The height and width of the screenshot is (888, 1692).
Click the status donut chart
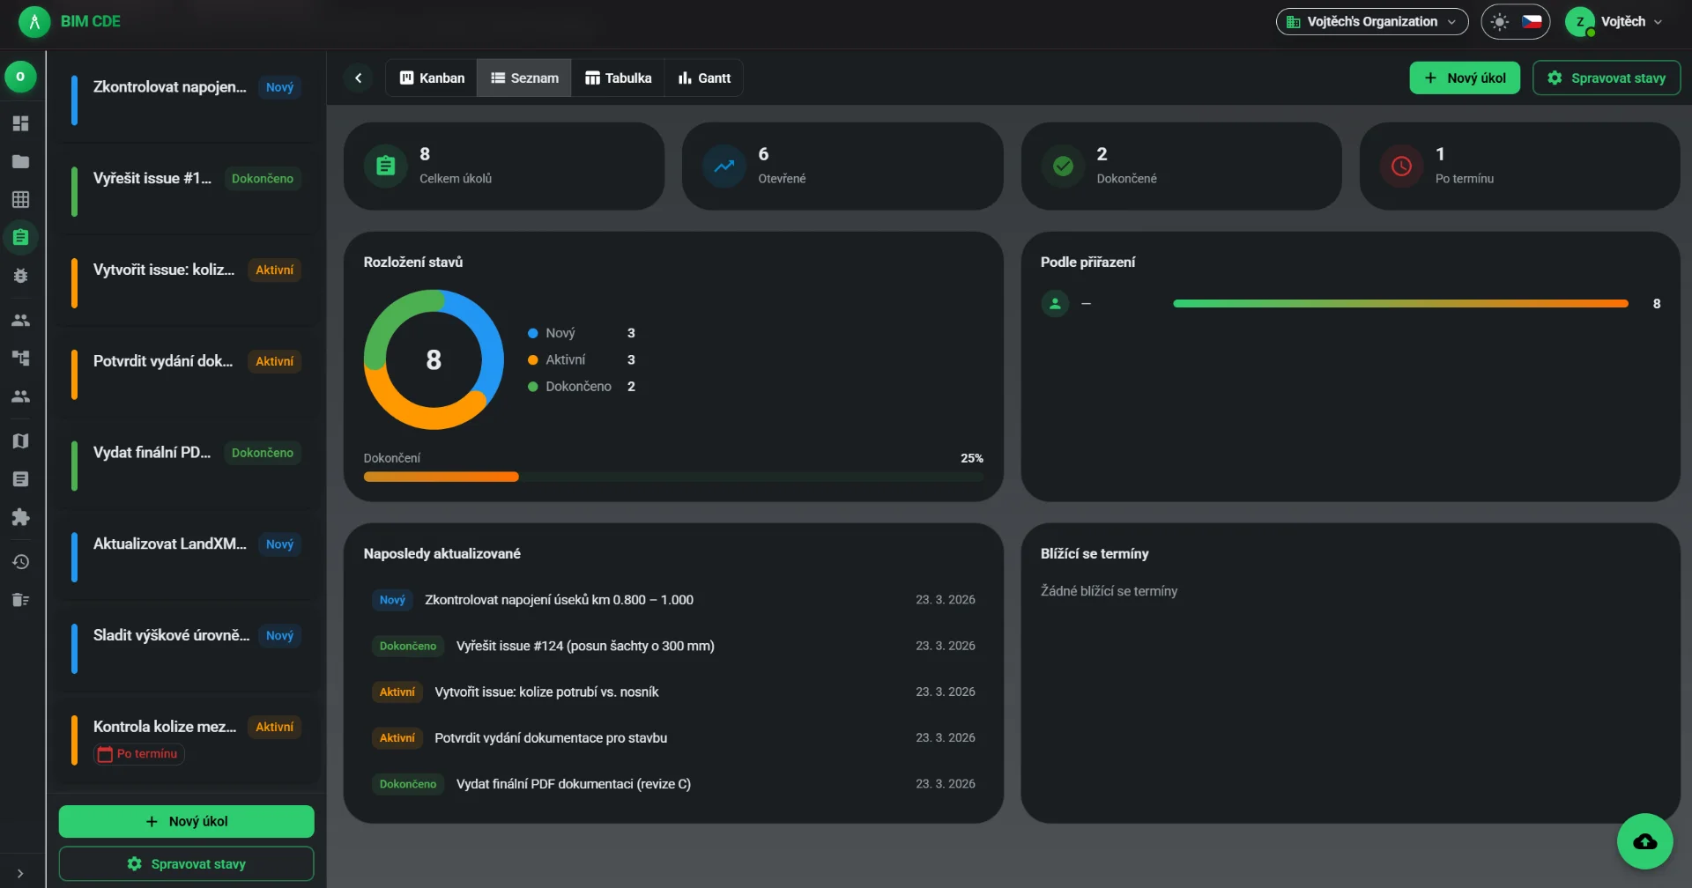tap(434, 359)
